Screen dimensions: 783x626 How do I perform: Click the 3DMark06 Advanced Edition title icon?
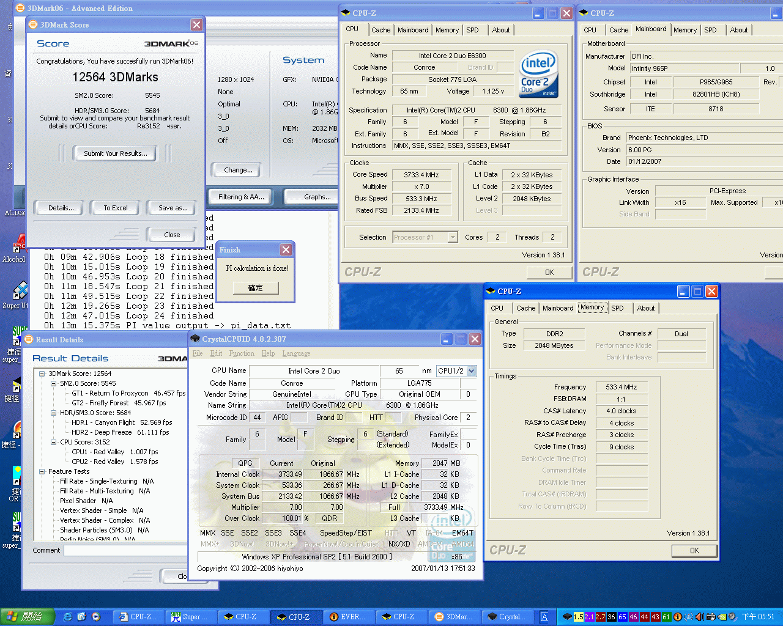pos(20,8)
